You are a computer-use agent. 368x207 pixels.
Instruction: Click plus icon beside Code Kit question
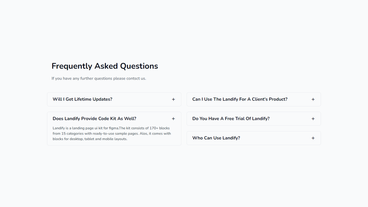(173, 119)
